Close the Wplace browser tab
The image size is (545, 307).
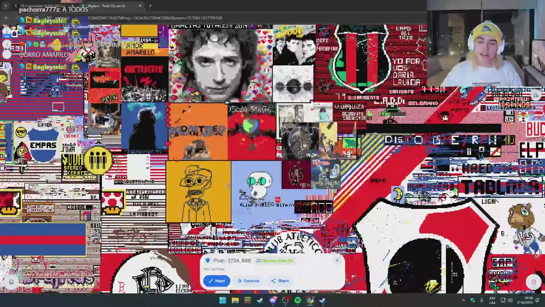pyautogui.click(x=140, y=6)
